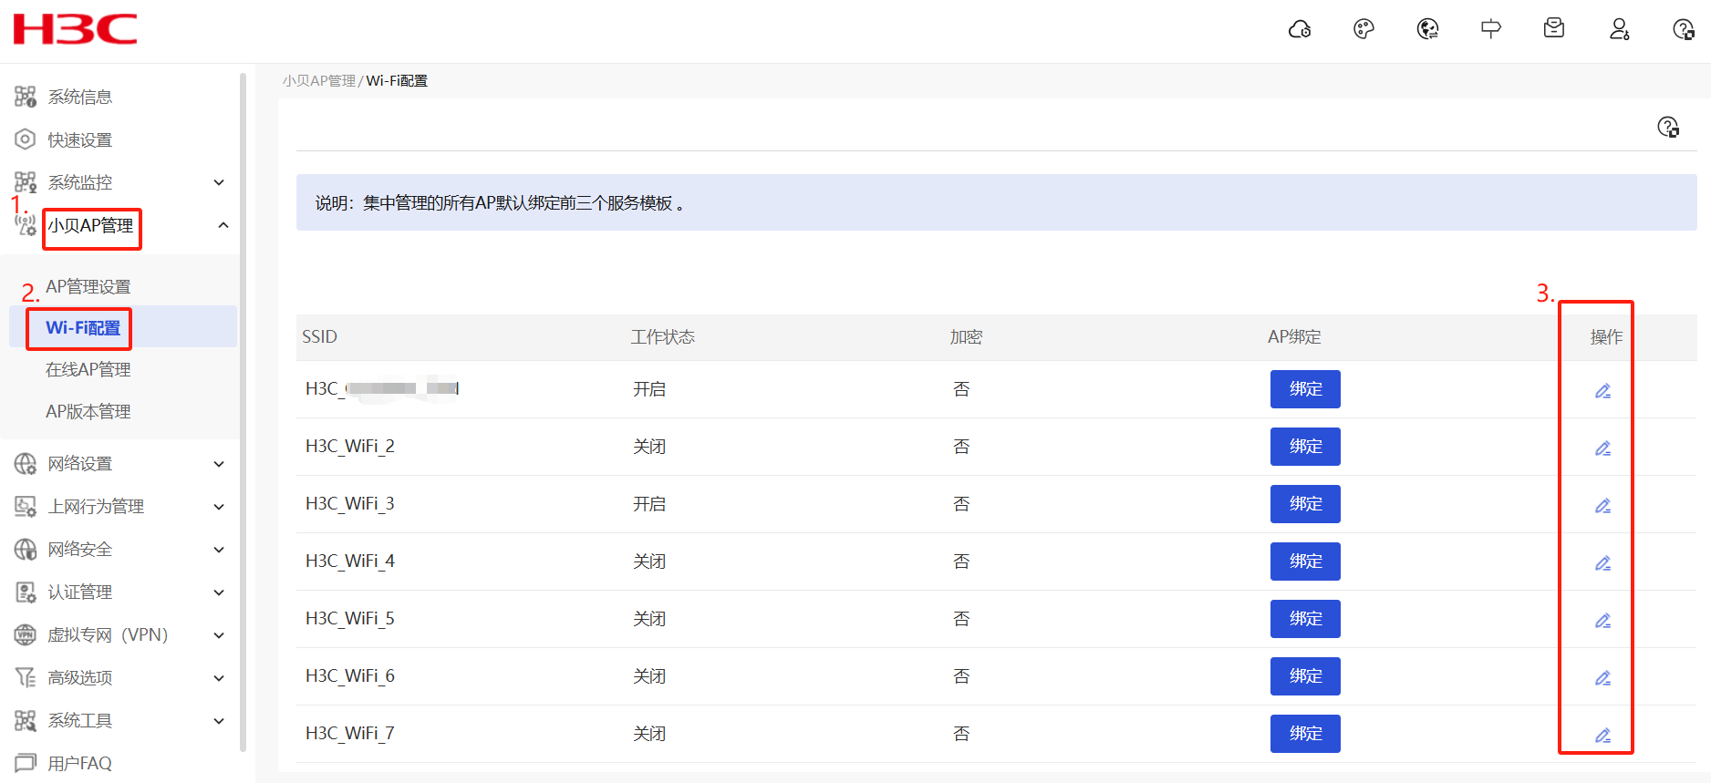Click the sidebar vertical scrollbar

(x=243, y=412)
